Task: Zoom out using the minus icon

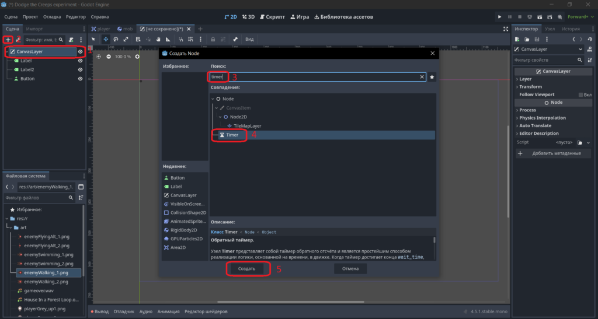Action: (x=109, y=57)
